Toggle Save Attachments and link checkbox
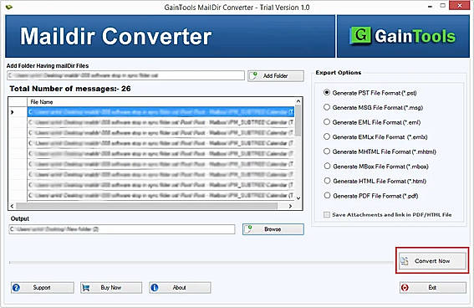This screenshot has height=308, width=474. tap(327, 214)
